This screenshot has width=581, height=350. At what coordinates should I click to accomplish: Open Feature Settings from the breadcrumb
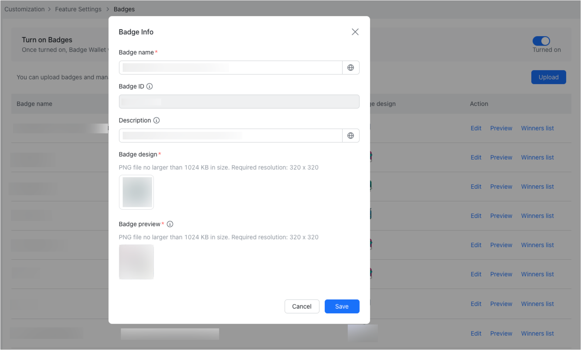coord(78,9)
